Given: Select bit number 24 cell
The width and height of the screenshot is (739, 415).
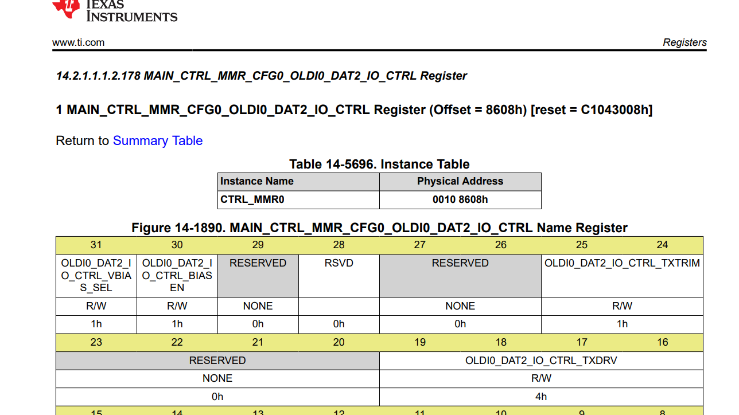Looking at the screenshot, I should tap(663, 245).
